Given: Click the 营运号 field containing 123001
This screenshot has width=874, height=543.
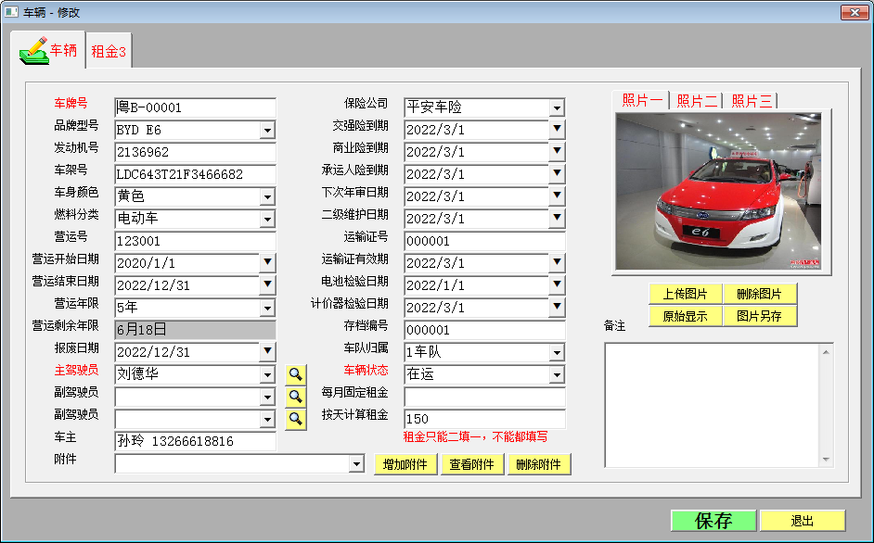Looking at the screenshot, I should pyautogui.click(x=195, y=241).
